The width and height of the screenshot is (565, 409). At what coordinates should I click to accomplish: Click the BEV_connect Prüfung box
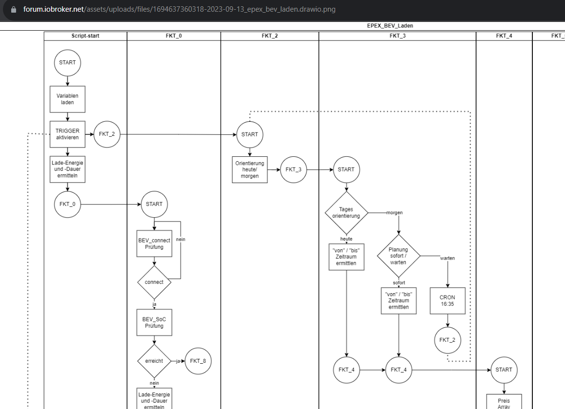154,243
